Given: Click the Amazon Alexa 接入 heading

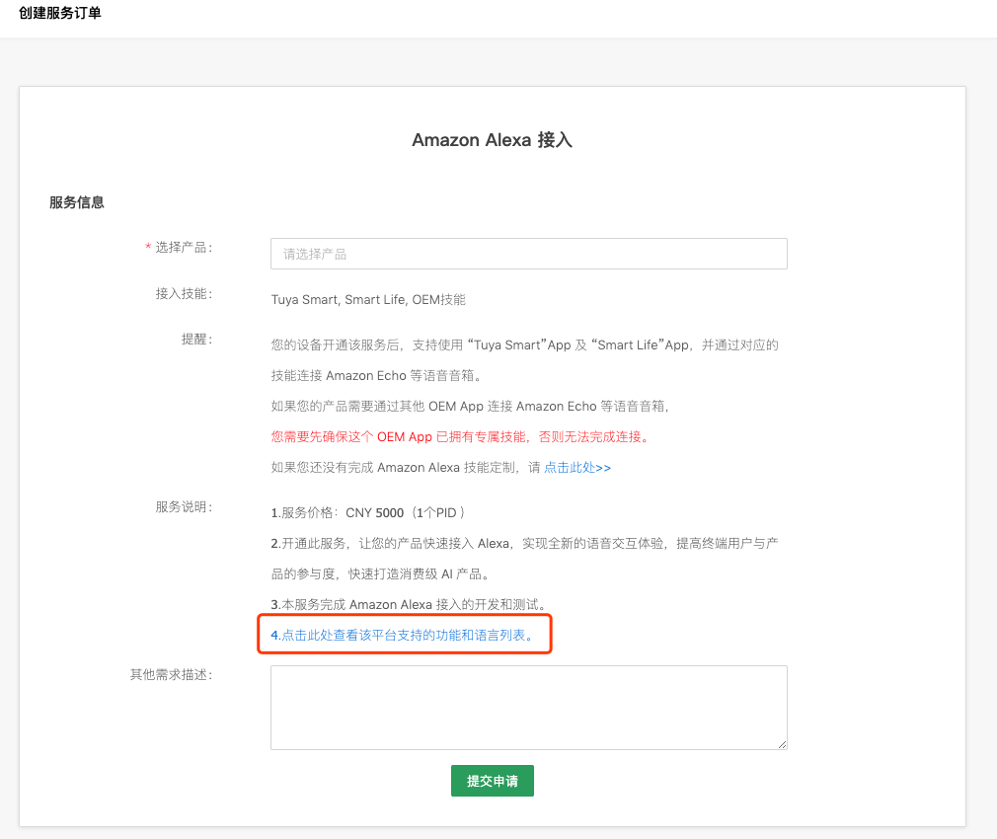Looking at the screenshot, I should click(493, 140).
